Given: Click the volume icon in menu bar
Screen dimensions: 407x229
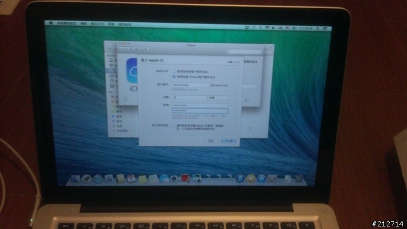Looking at the screenshot, I should 273,28.
